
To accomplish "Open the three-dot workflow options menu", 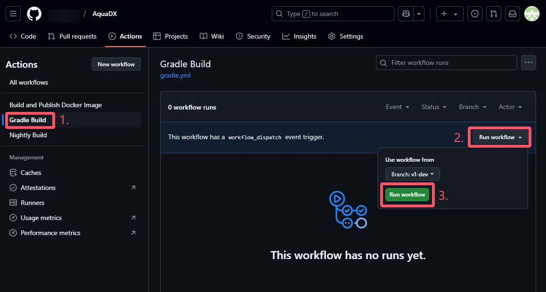I will (529, 63).
